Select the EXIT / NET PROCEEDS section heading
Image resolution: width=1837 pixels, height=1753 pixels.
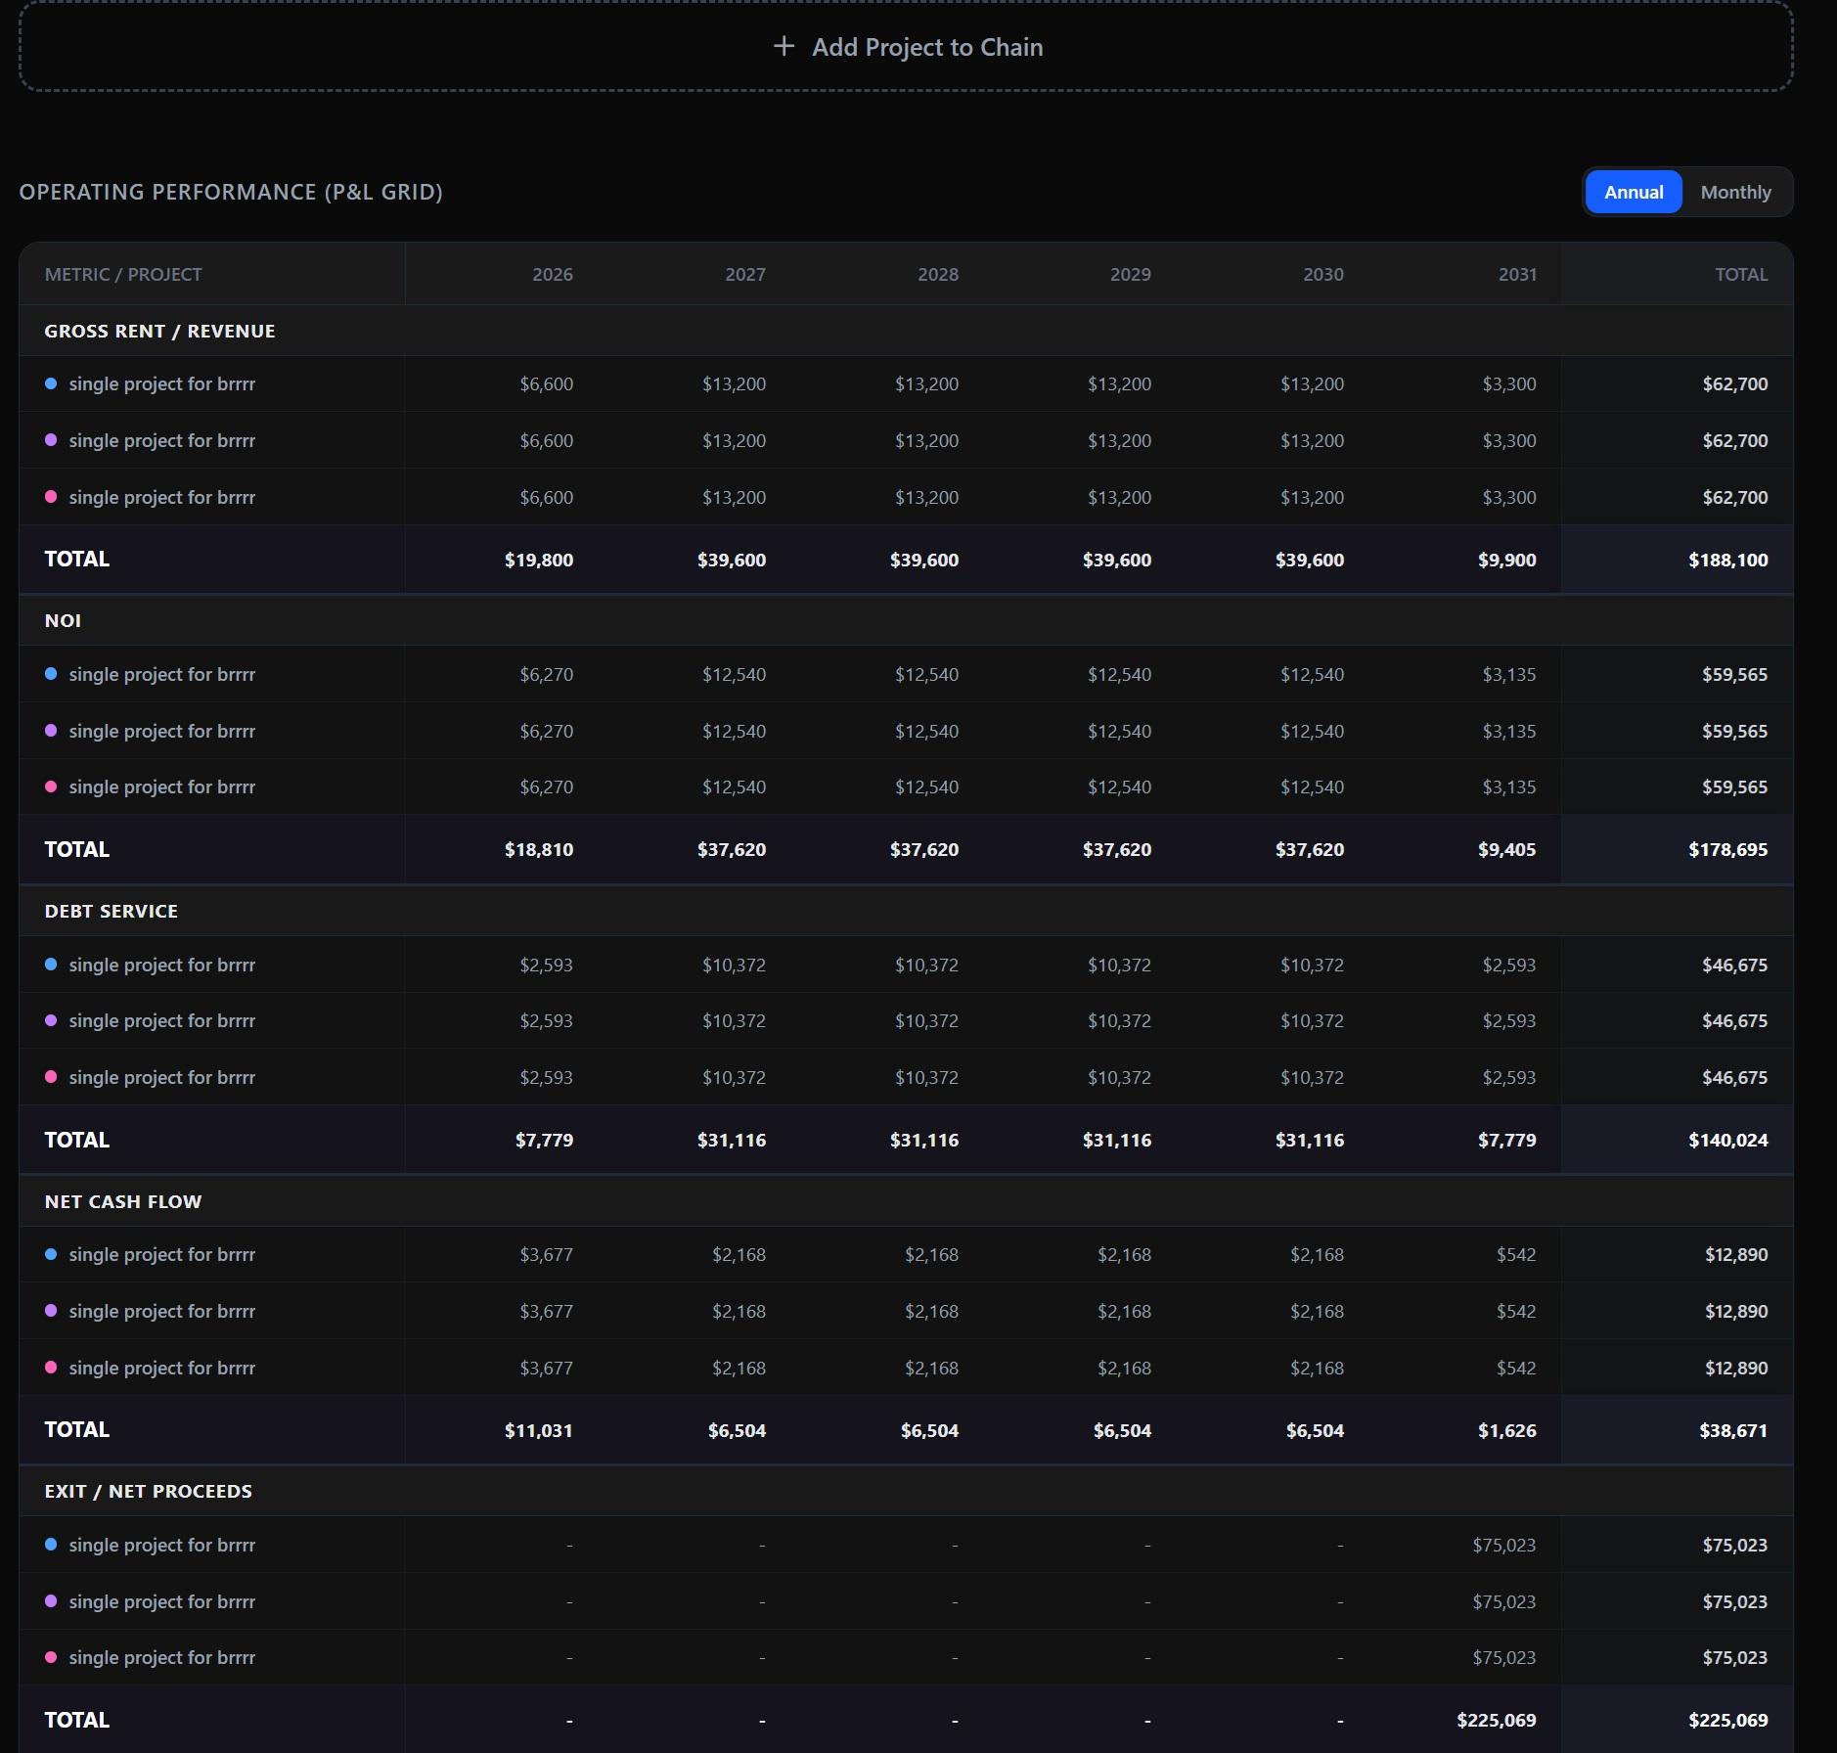point(149,1491)
